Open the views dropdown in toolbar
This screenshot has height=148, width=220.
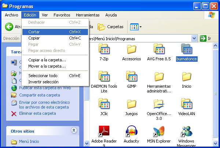(x=136, y=27)
